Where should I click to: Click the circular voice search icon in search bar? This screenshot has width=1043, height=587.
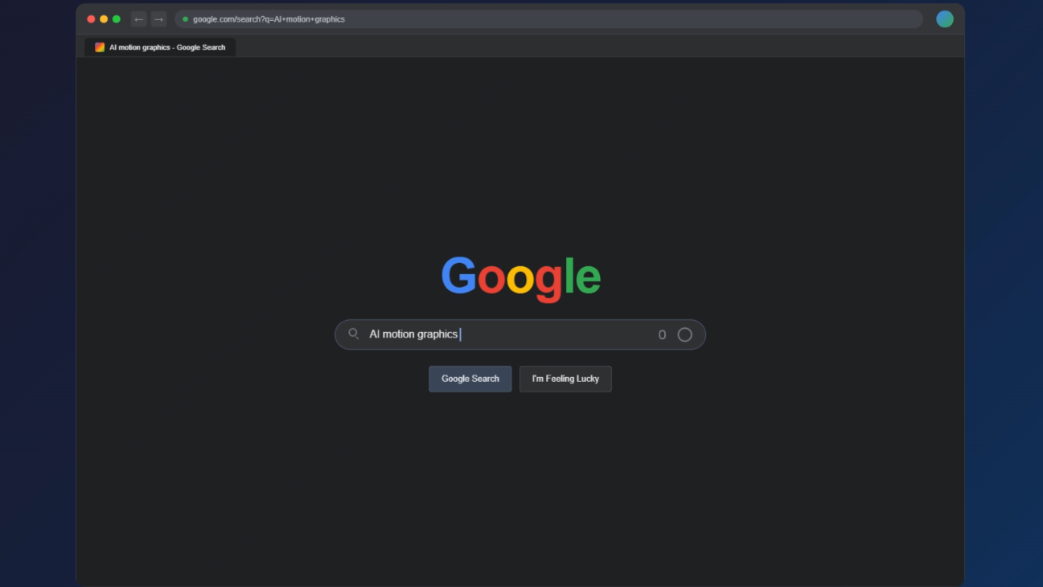pos(684,335)
